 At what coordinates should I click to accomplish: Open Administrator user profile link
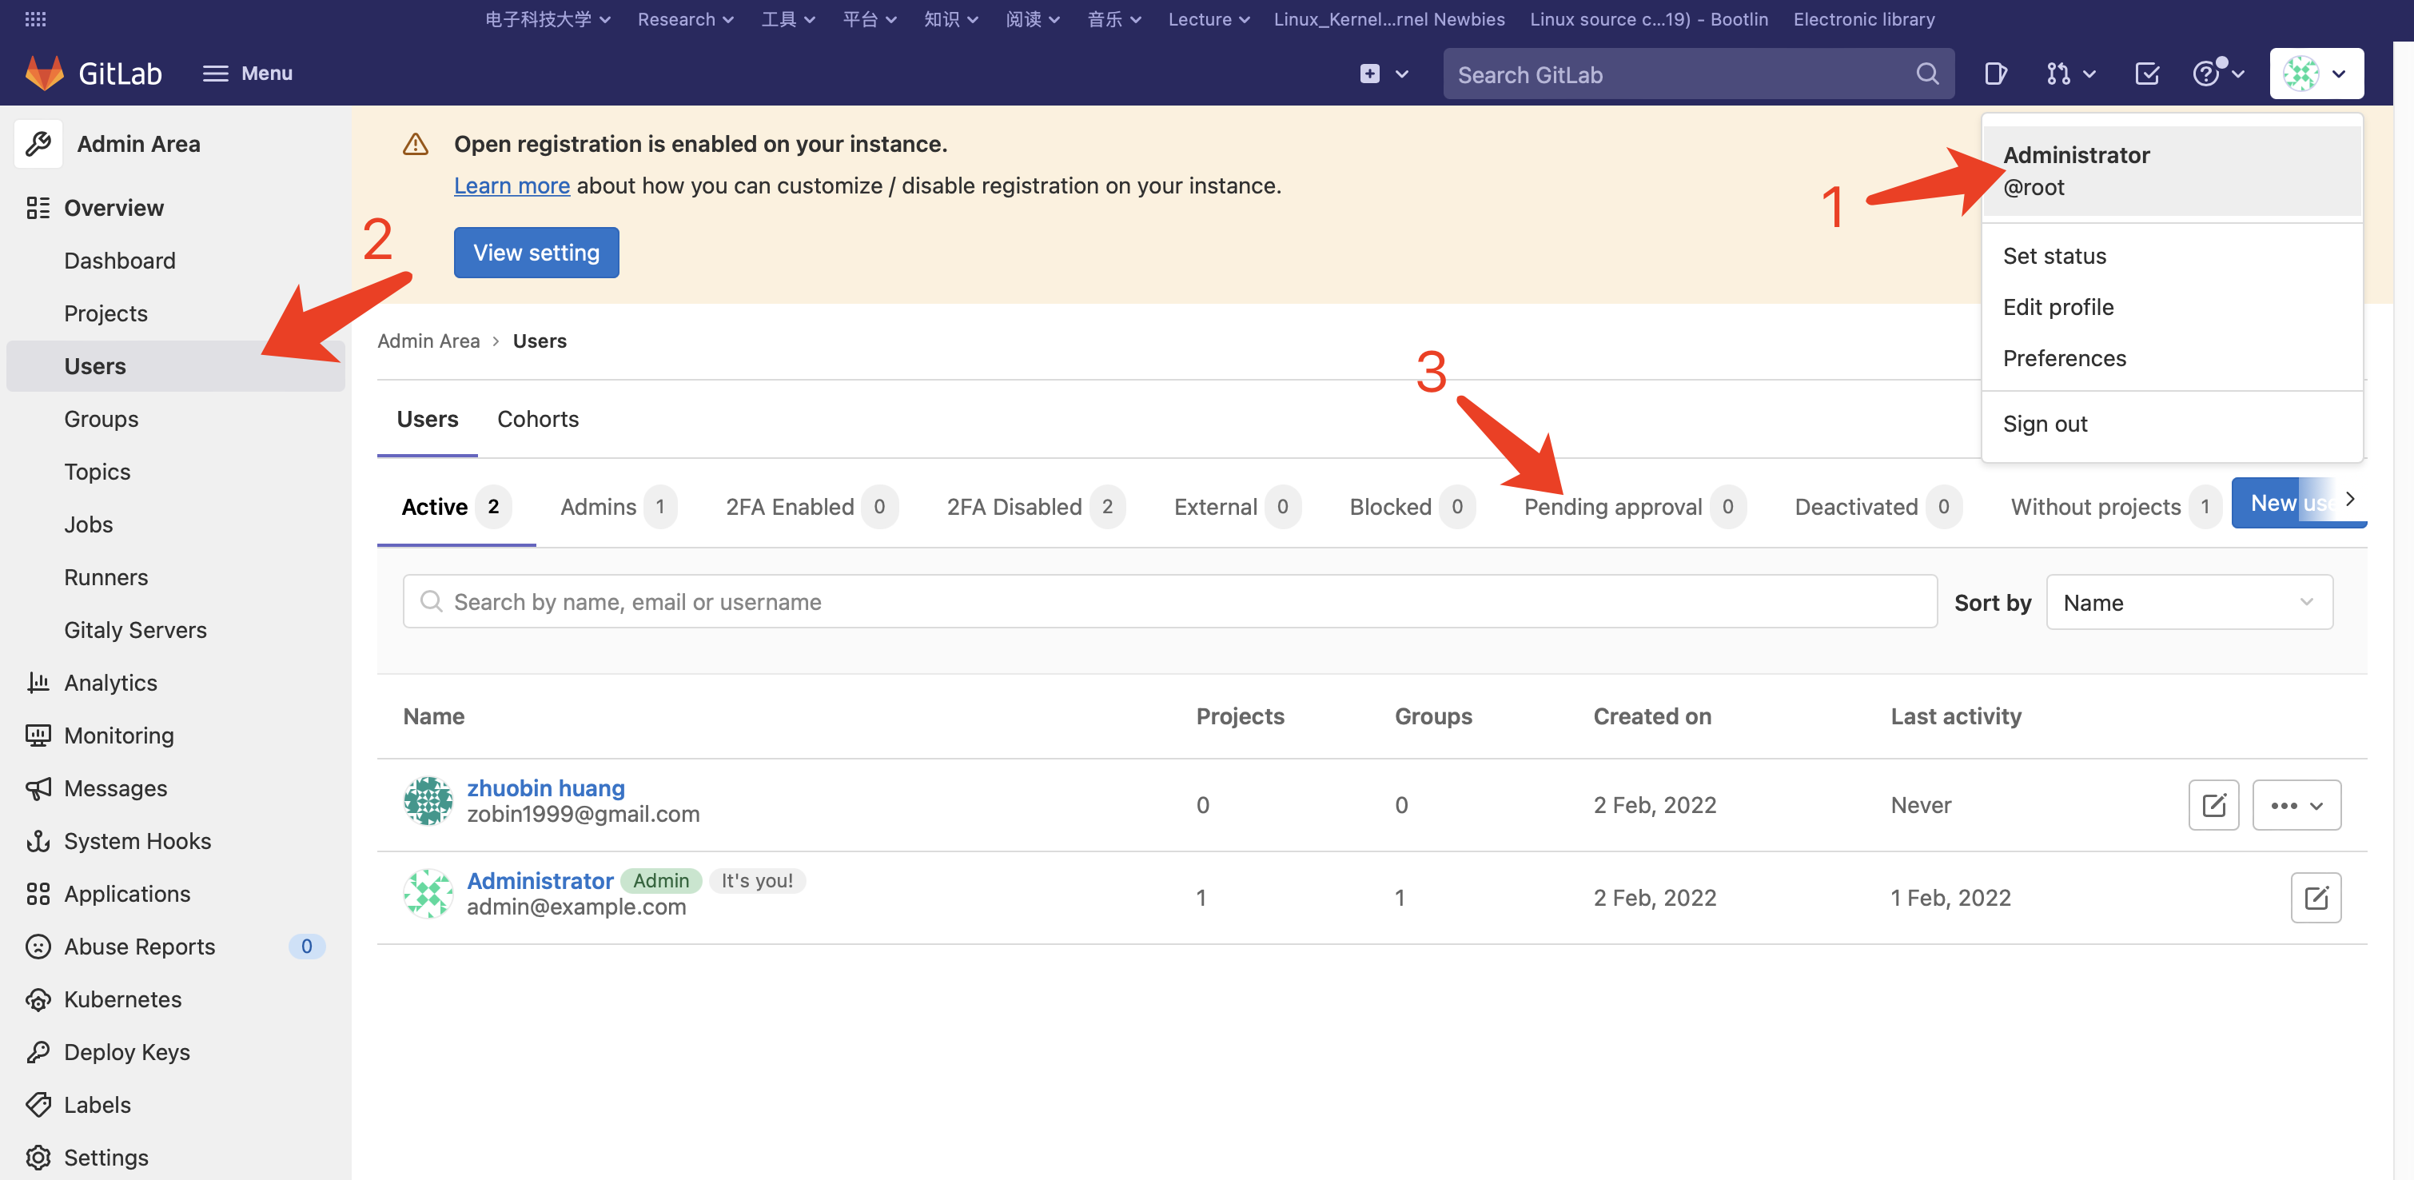point(540,881)
